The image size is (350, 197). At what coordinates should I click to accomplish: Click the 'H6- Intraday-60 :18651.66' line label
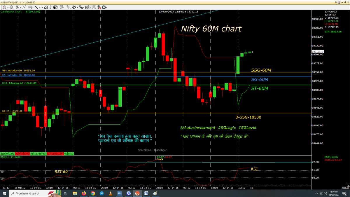point(18,71)
